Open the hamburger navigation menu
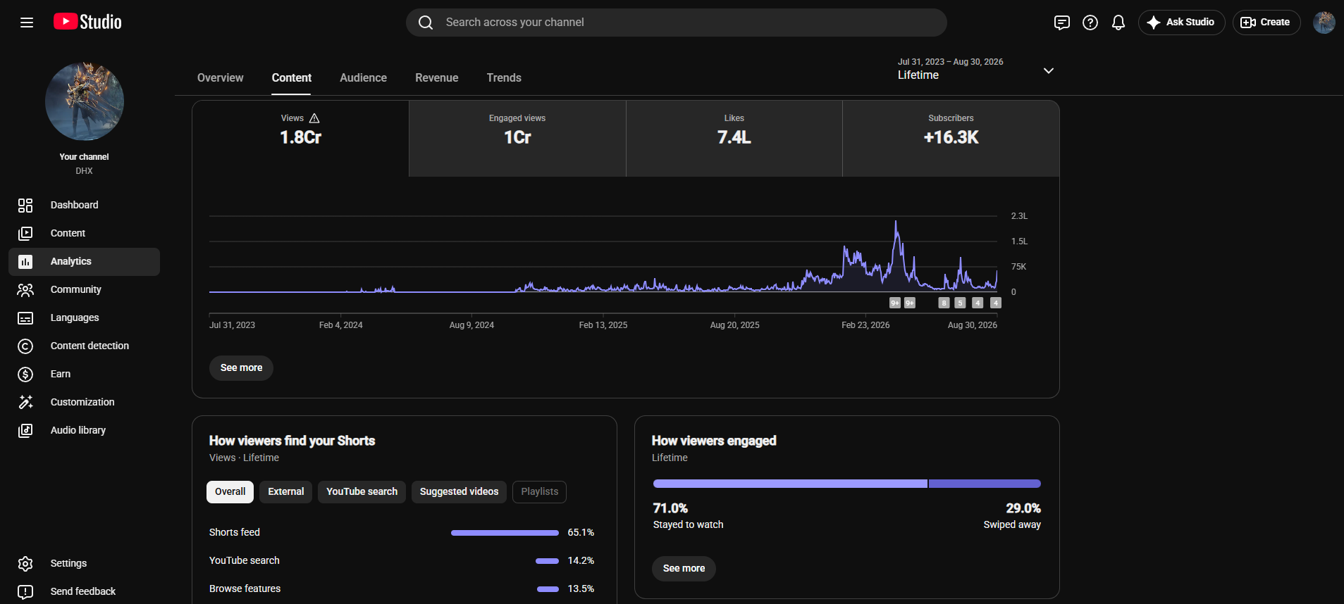 [27, 23]
